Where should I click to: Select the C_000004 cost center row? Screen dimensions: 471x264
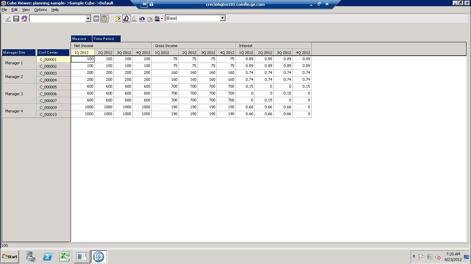click(53, 80)
